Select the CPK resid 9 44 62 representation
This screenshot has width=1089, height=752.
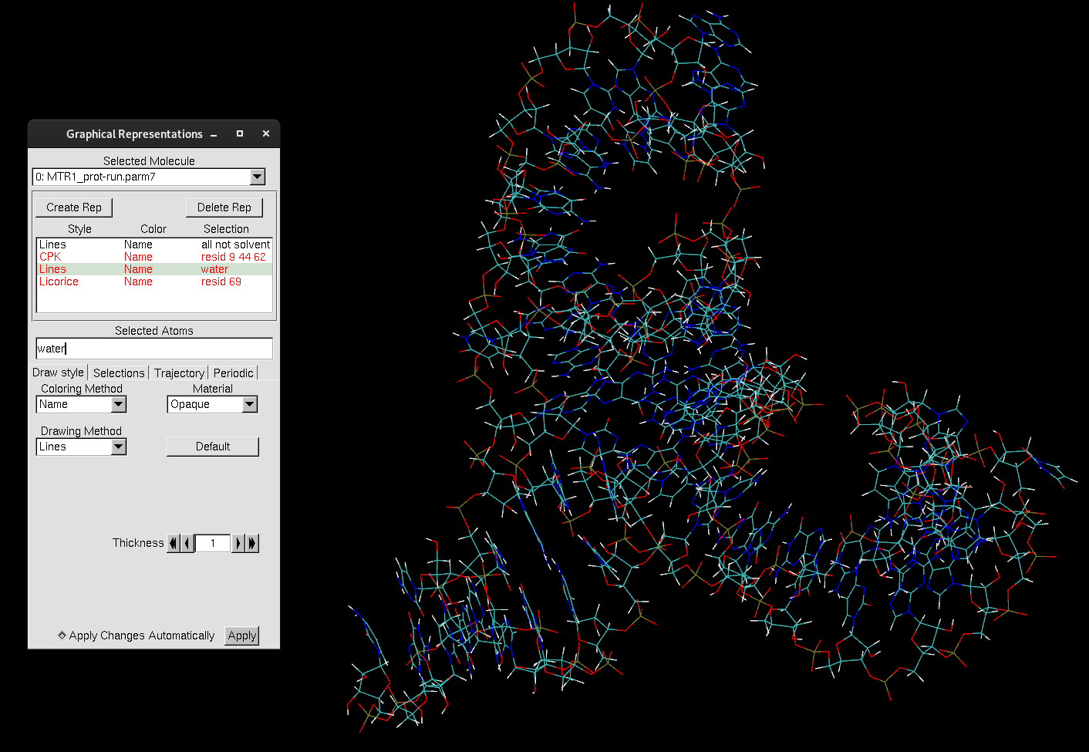click(x=154, y=257)
